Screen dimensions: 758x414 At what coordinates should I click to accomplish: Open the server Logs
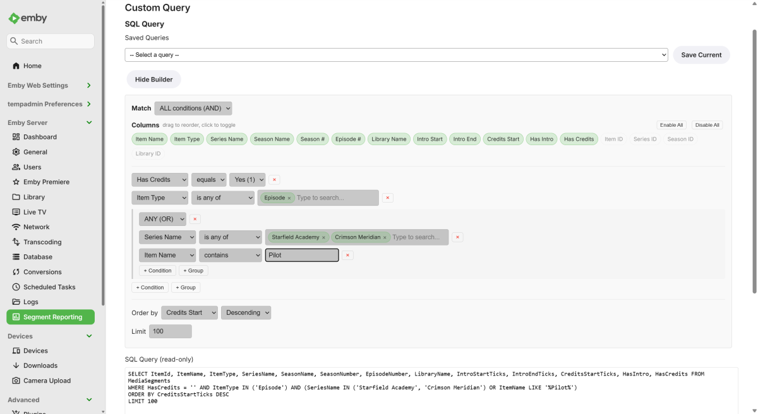click(x=31, y=302)
